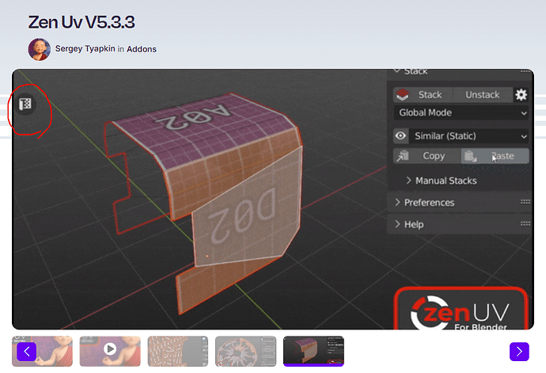
Task: Click the Copy clipboard icon
Action: (403, 156)
